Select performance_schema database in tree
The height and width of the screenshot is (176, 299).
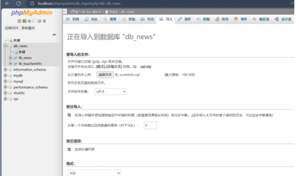pos(30,87)
